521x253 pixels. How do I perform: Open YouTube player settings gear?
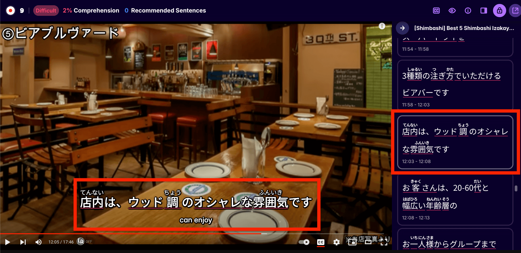[x=336, y=242]
